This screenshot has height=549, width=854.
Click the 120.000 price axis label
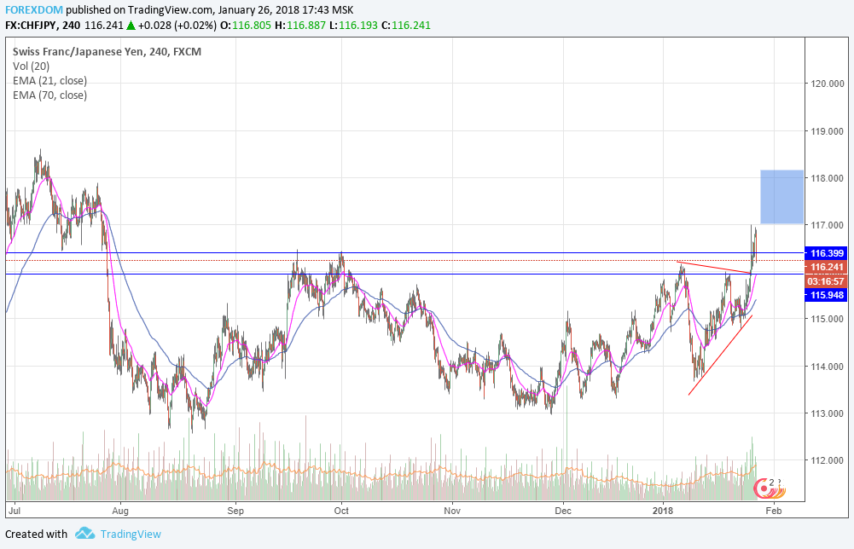(x=828, y=84)
